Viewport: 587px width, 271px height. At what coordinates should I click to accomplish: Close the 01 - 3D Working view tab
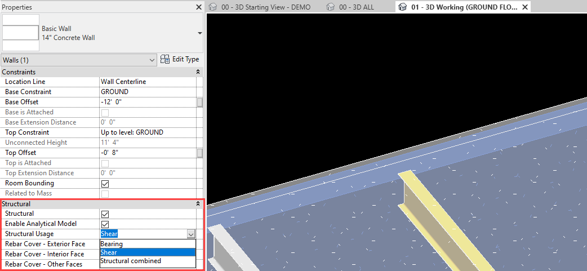pos(525,7)
